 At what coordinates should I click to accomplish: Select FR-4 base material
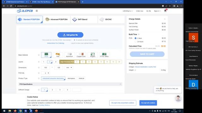[46, 55]
